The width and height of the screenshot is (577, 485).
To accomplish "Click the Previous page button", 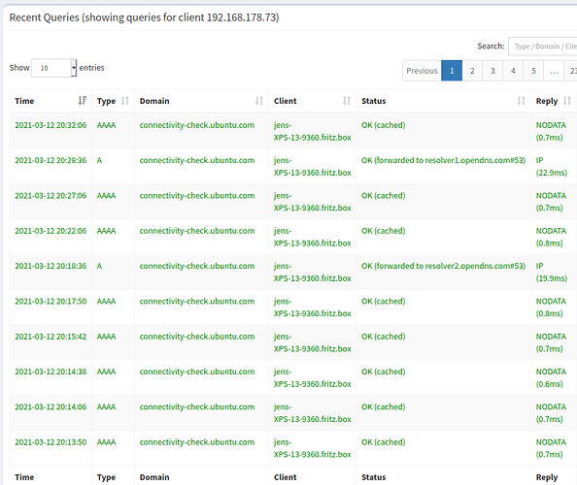I will click(x=422, y=71).
